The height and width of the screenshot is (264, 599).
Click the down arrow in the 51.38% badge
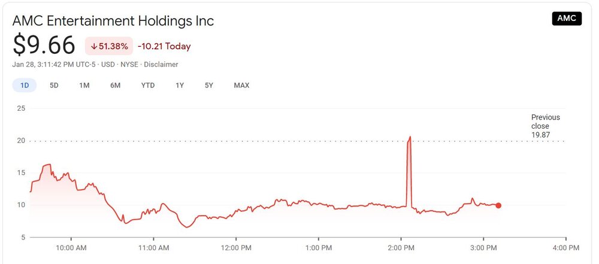(94, 47)
